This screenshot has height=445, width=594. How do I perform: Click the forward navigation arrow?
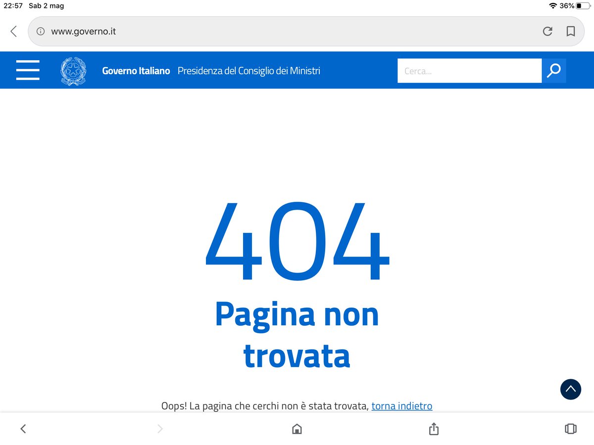159,429
